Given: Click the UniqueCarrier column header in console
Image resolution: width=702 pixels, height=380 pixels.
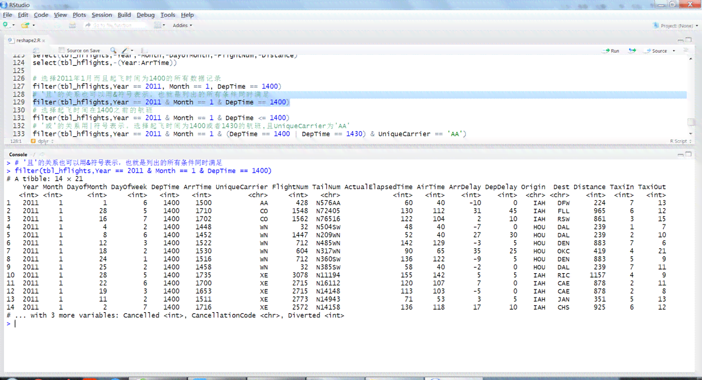Looking at the screenshot, I should (x=242, y=187).
